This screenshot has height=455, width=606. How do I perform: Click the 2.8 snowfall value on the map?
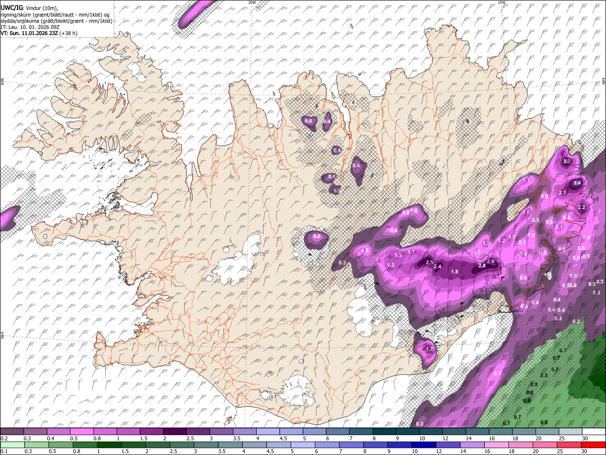[x=482, y=266]
